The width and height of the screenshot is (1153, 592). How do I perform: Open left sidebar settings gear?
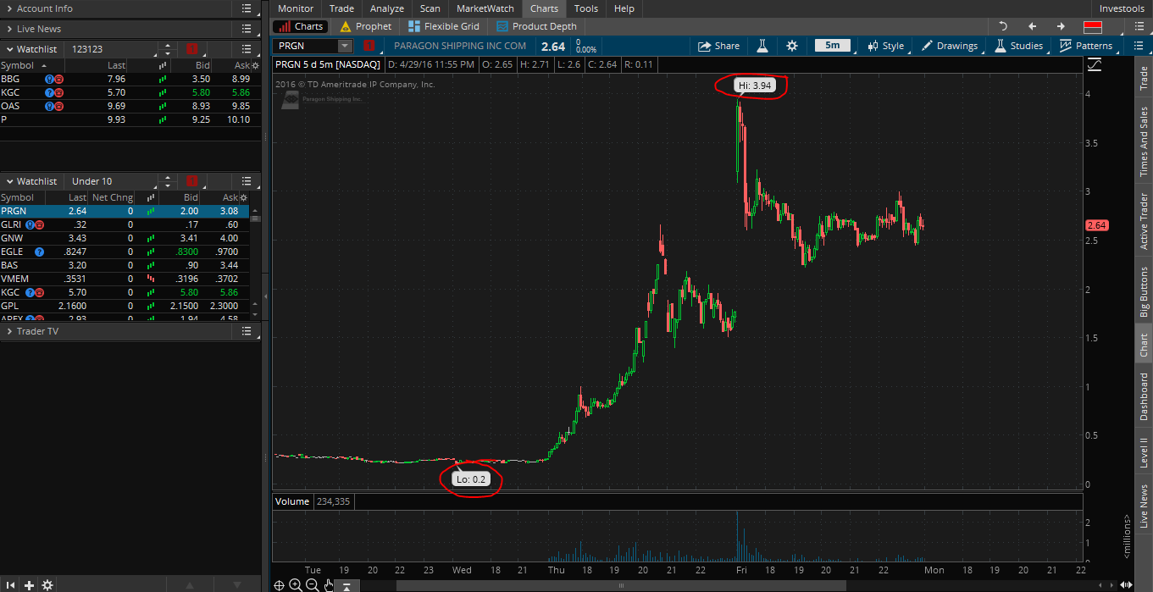[47, 585]
